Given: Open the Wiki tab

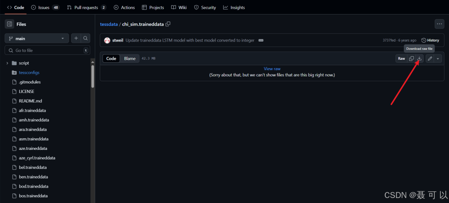Looking at the screenshot, I should point(179,7).
